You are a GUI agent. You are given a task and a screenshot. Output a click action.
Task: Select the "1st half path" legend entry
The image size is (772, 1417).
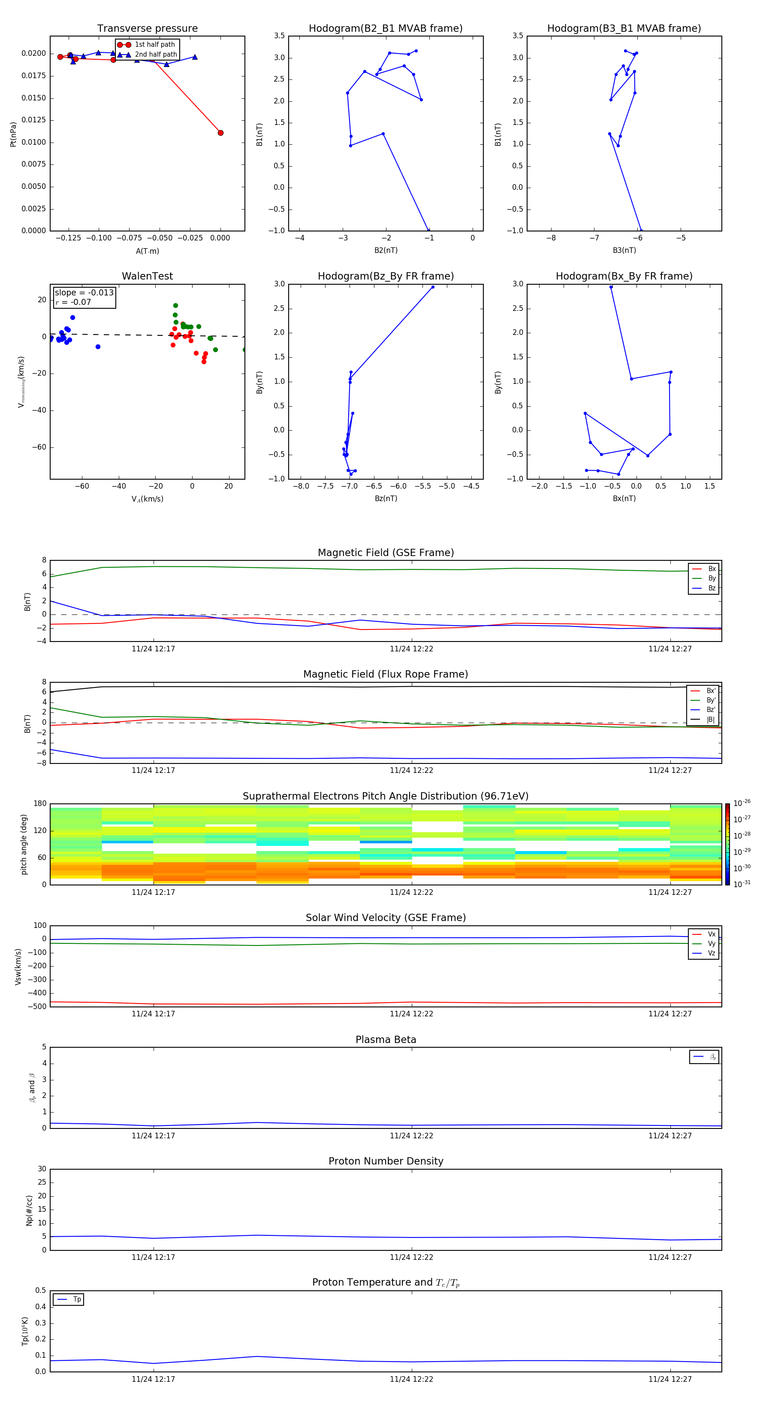tap(147, 45)
